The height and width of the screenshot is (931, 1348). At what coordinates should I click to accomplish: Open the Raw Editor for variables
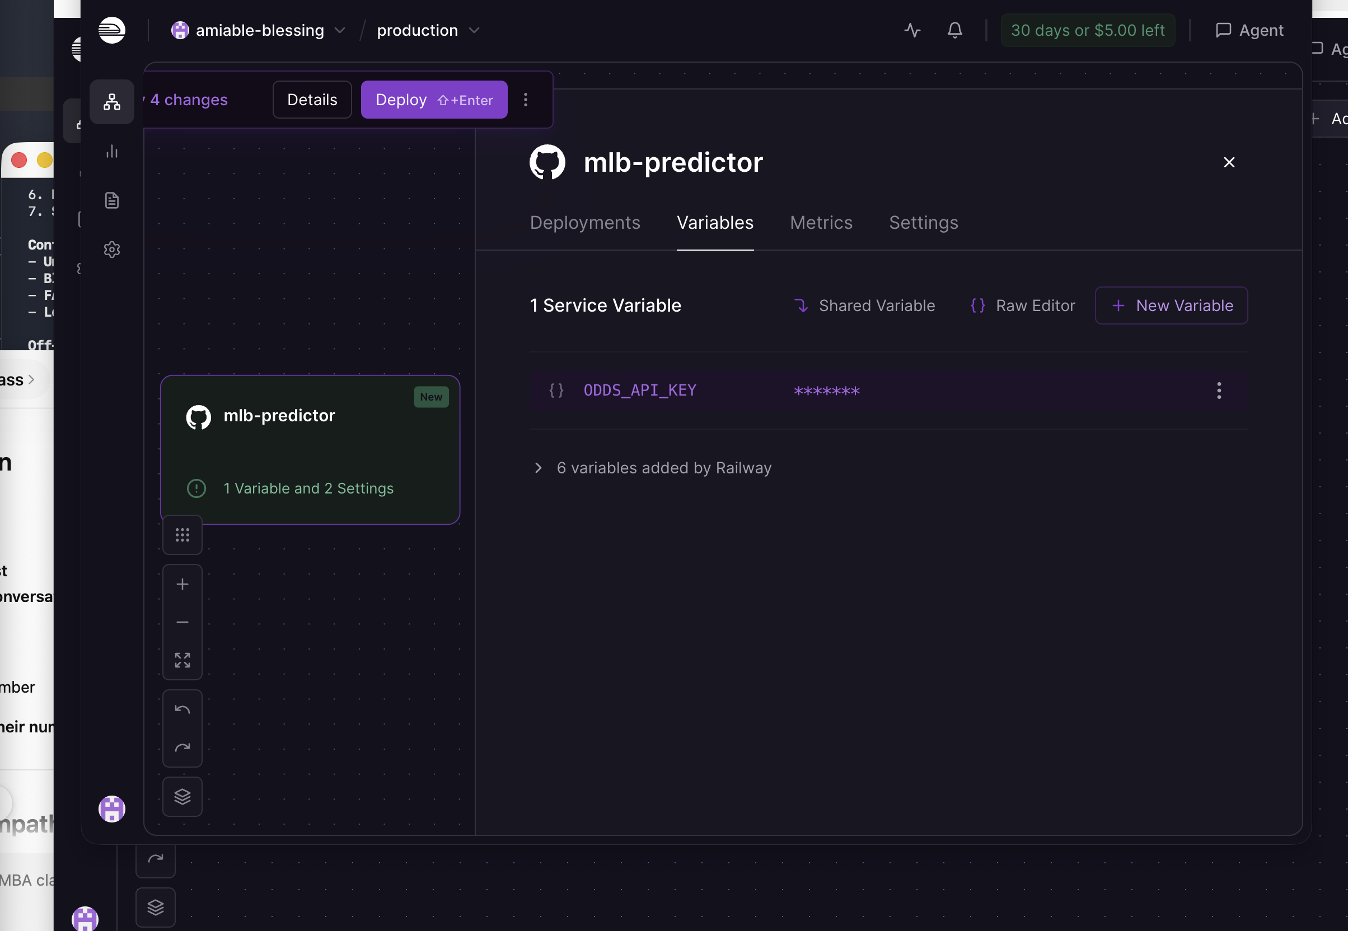(1022, 305)
